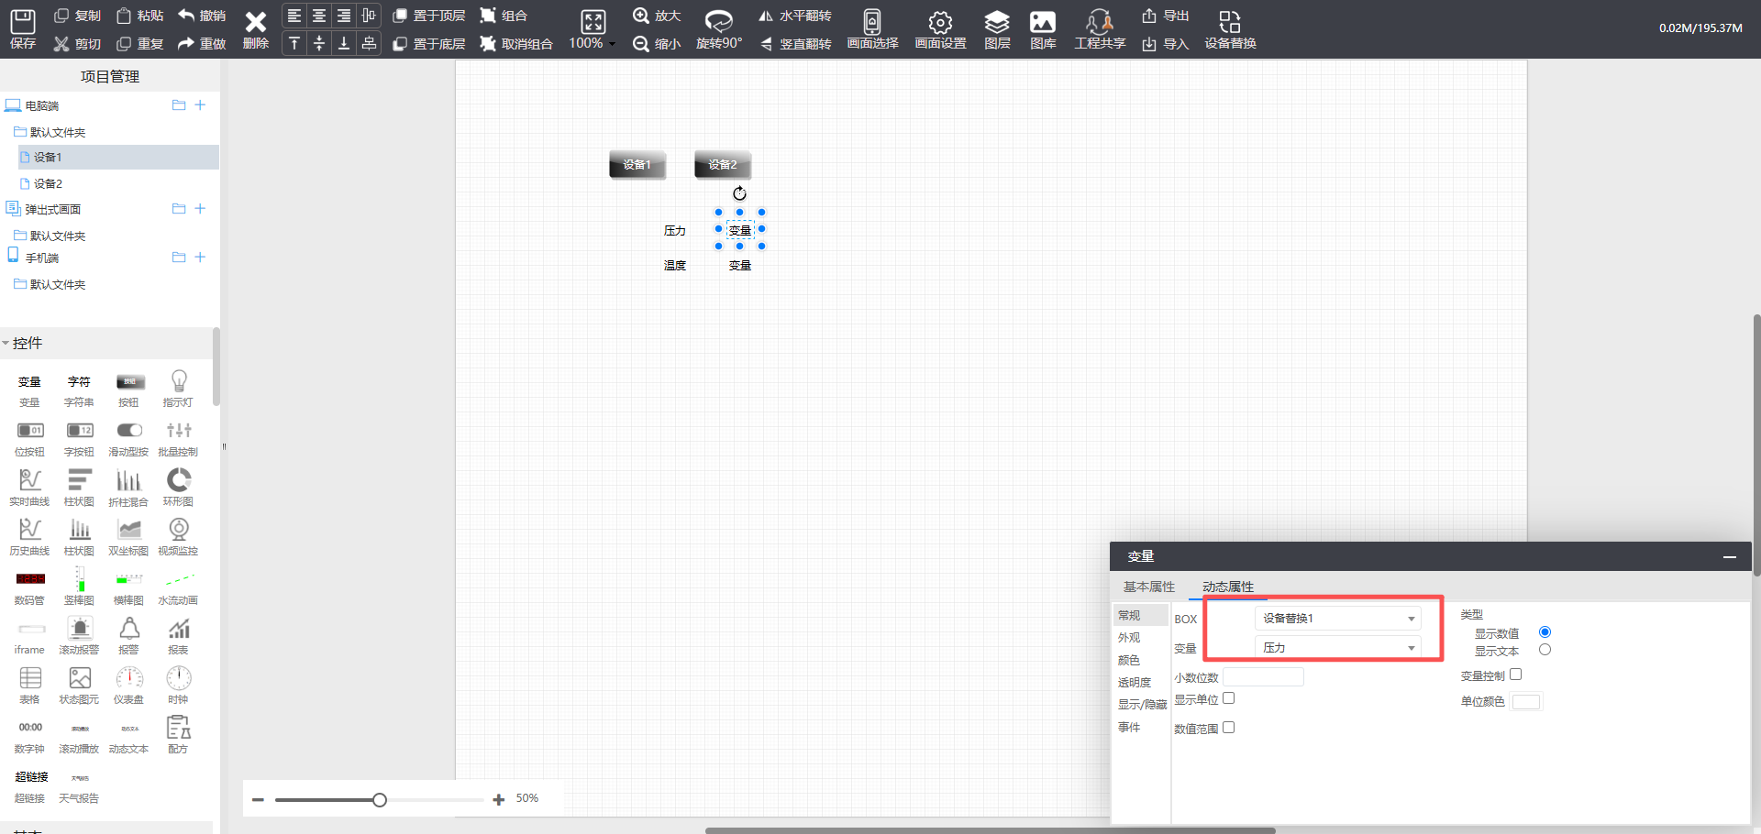The height and width of the screenshot is (834, 1761).
Task: Open the 变量 压力 dropdown
Action: pos(1337,648)
